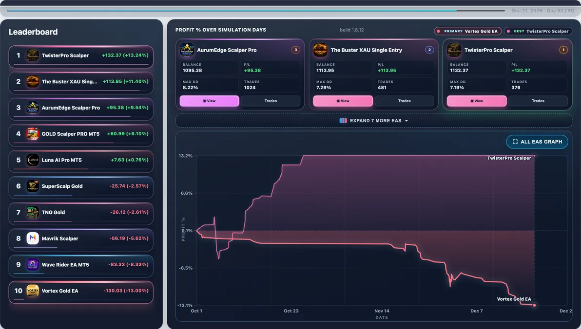This screenshot has height=329, width=581.
Task: Toggle View on AurumEdge Scalper Pro card
Action: [210, 101]
